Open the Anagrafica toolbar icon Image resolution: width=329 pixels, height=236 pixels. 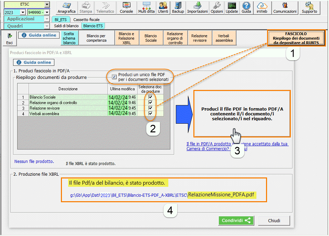pyautogui.click(x=66, y=8)
